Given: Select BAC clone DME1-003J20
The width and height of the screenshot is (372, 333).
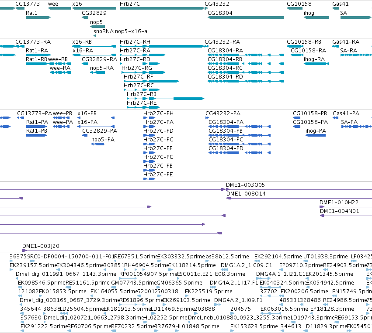Looking at the screenshot, I should tap(197, 251).
